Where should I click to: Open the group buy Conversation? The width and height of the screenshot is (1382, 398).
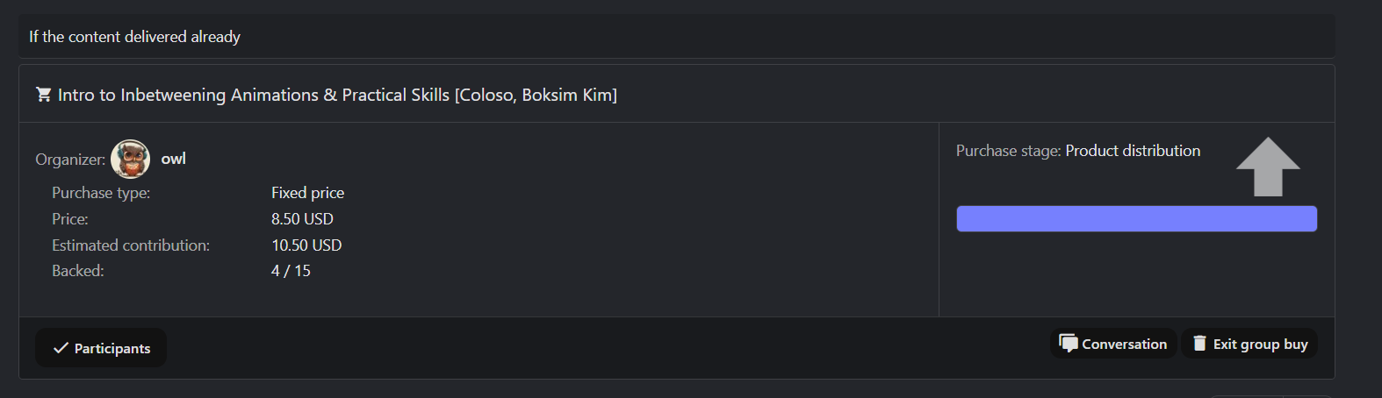coord(1113,344)
